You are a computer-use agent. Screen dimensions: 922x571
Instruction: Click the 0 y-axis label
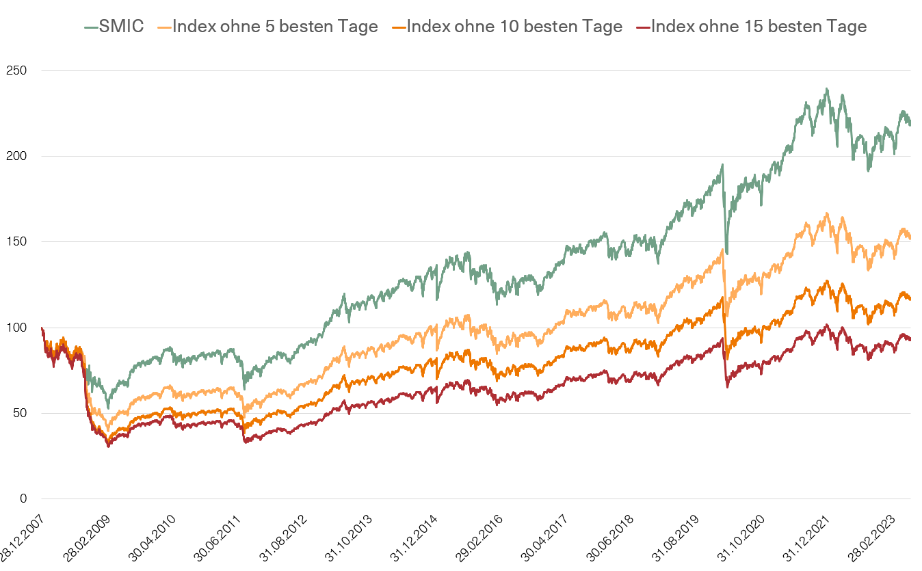tap(23, 499)
